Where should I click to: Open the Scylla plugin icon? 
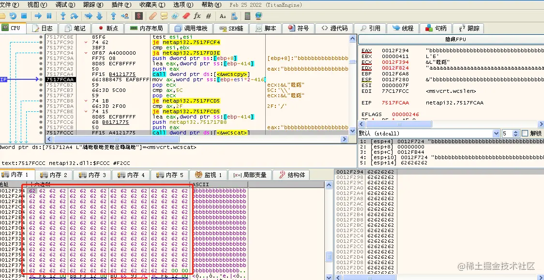coord(139,16)
